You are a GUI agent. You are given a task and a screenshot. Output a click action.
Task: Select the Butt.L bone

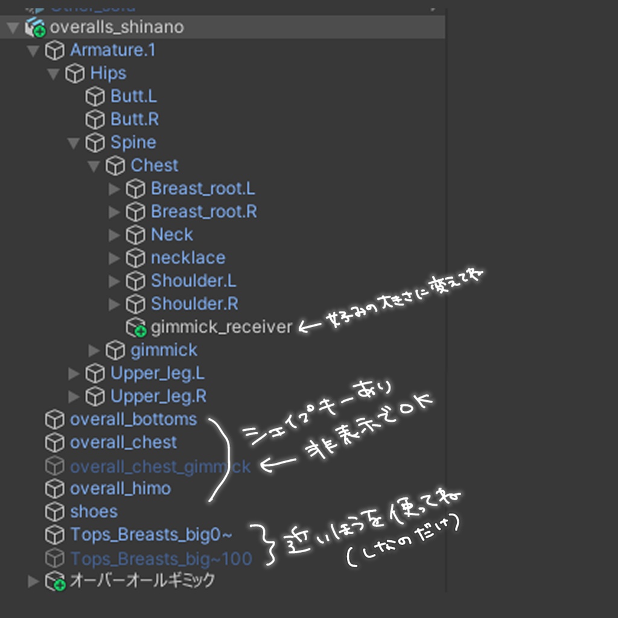click(x=134, y=96)
